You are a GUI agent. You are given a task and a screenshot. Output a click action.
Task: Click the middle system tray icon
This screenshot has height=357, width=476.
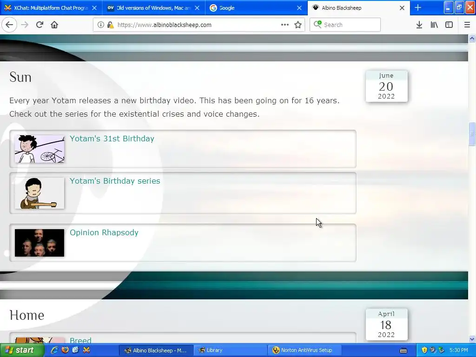pos(433,350)
